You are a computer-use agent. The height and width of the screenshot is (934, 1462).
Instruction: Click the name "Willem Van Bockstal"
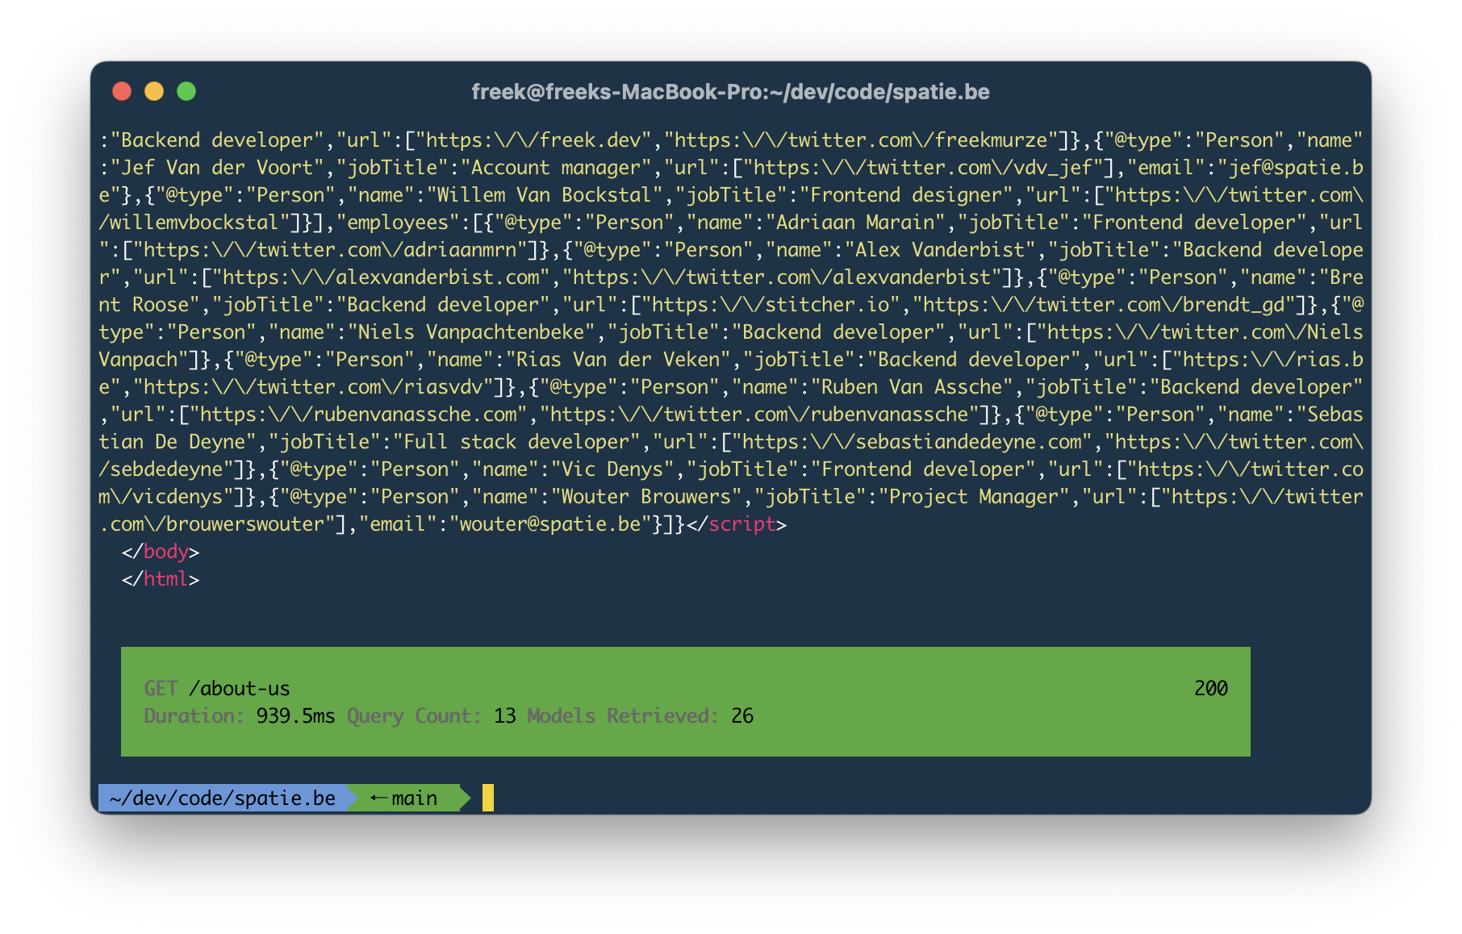(x=544, y=195)
